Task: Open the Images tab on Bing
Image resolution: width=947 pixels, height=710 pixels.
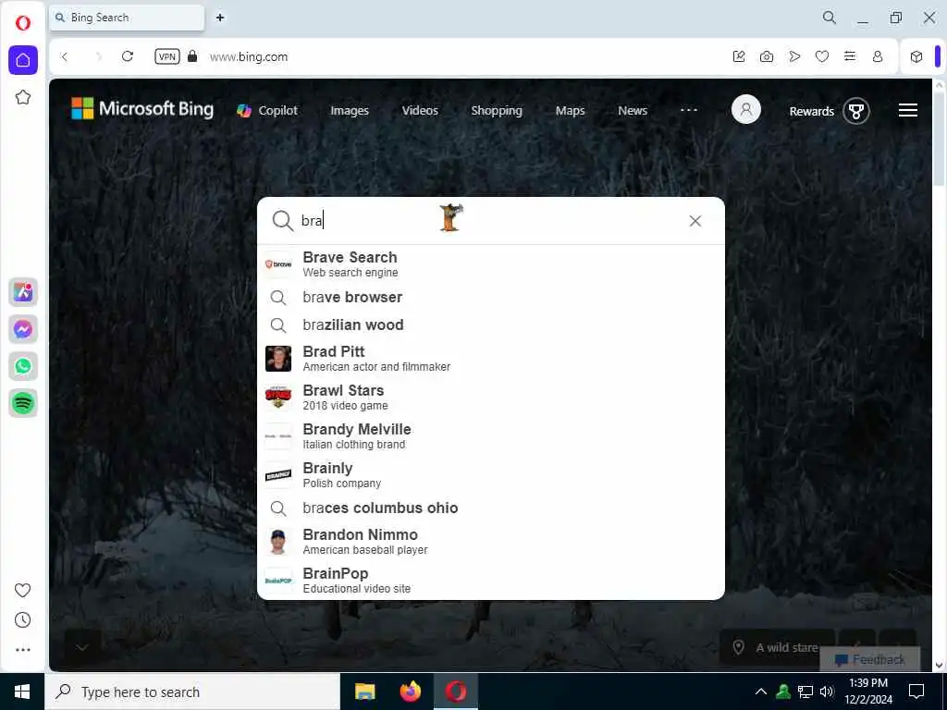Action: [x=349, y=111]
